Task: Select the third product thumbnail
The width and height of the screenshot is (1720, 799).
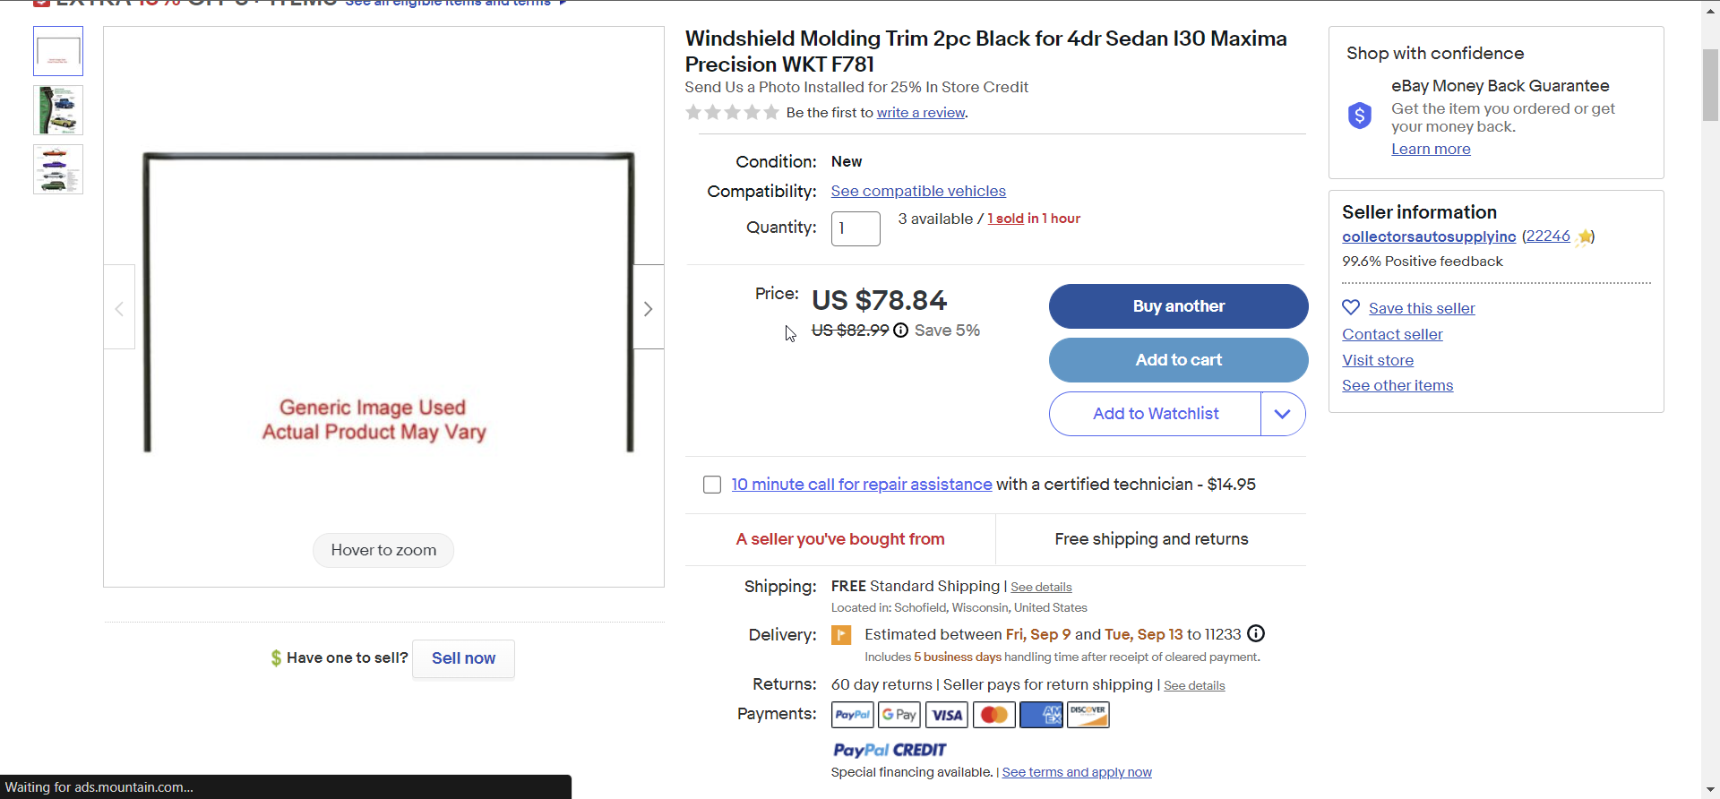Action: 58,169
